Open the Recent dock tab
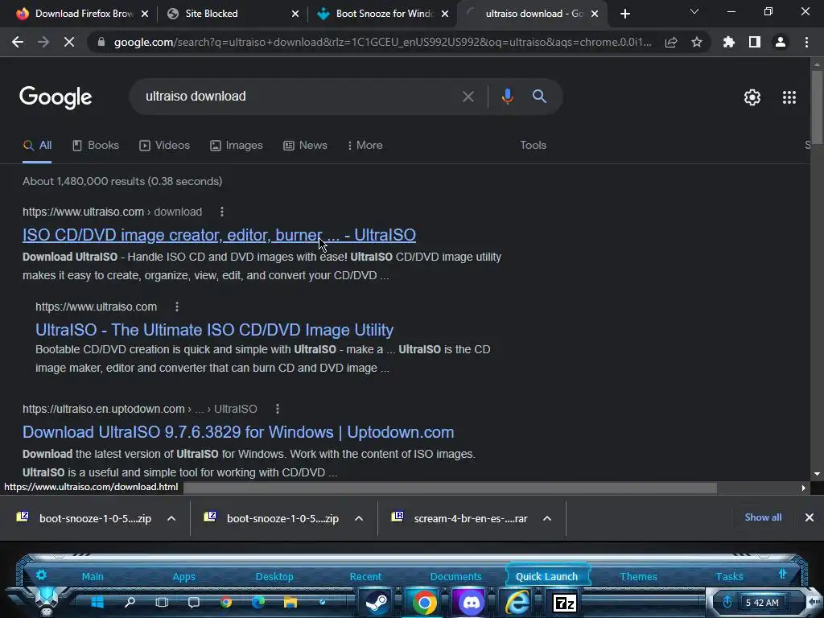The width and height of the screenshot is (824, 618). click(x=366, y=576)
